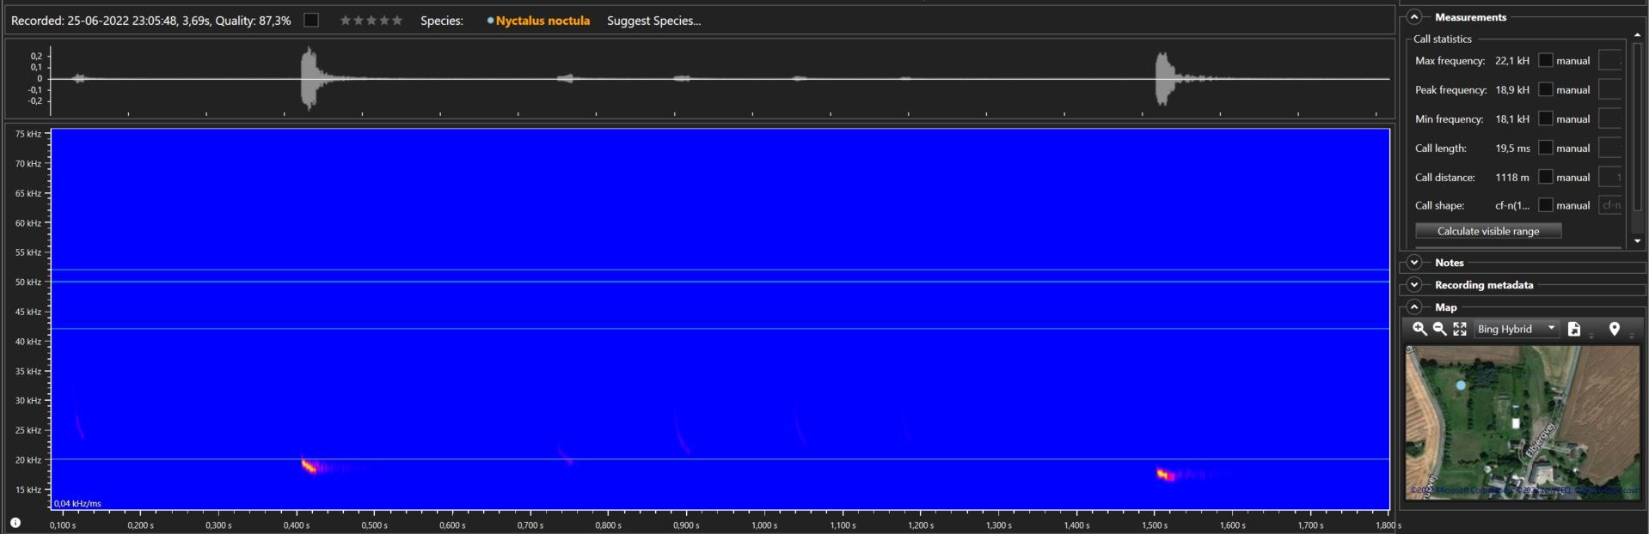Click the first rating star
The width and height of the screenshot is (1649, 534).
tap(346, 21)
